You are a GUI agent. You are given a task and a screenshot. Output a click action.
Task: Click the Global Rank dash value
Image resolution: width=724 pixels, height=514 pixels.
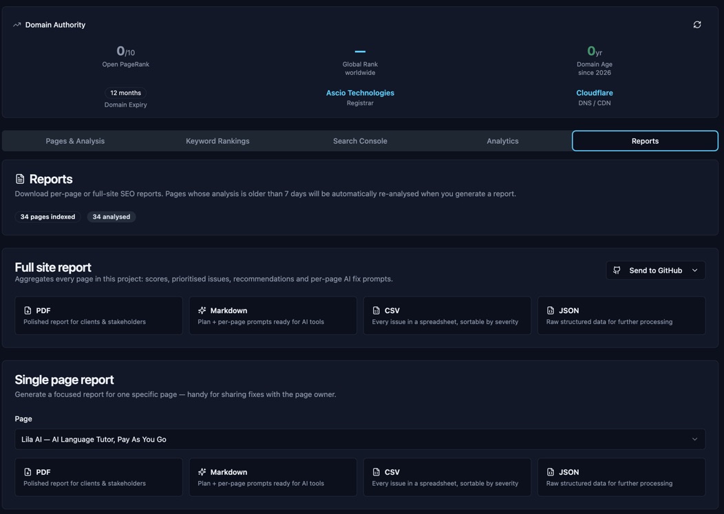360,51
